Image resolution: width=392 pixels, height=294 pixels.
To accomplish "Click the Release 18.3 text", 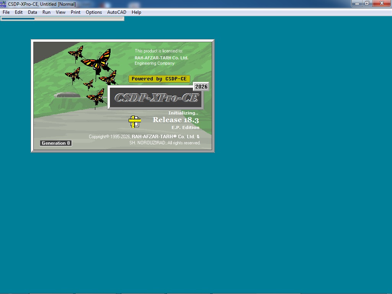I will (x=176, y=120).
